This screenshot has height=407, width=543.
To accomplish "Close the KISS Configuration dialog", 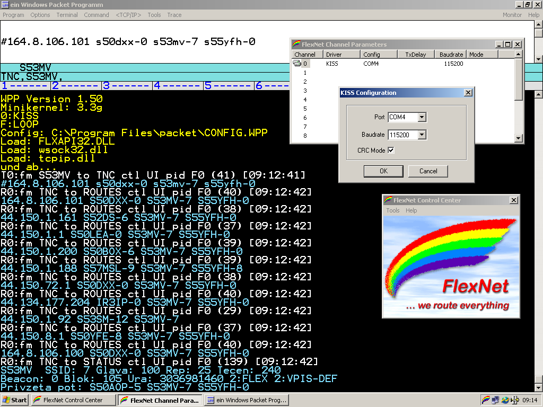I will [x=468, y=93].
